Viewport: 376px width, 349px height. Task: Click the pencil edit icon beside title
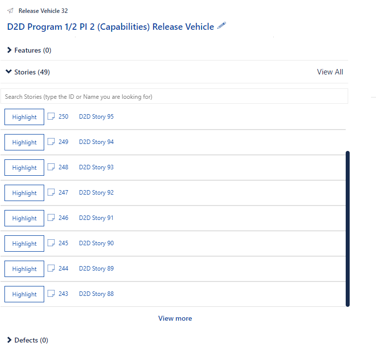pyautogui.click(x=222, y=26)
